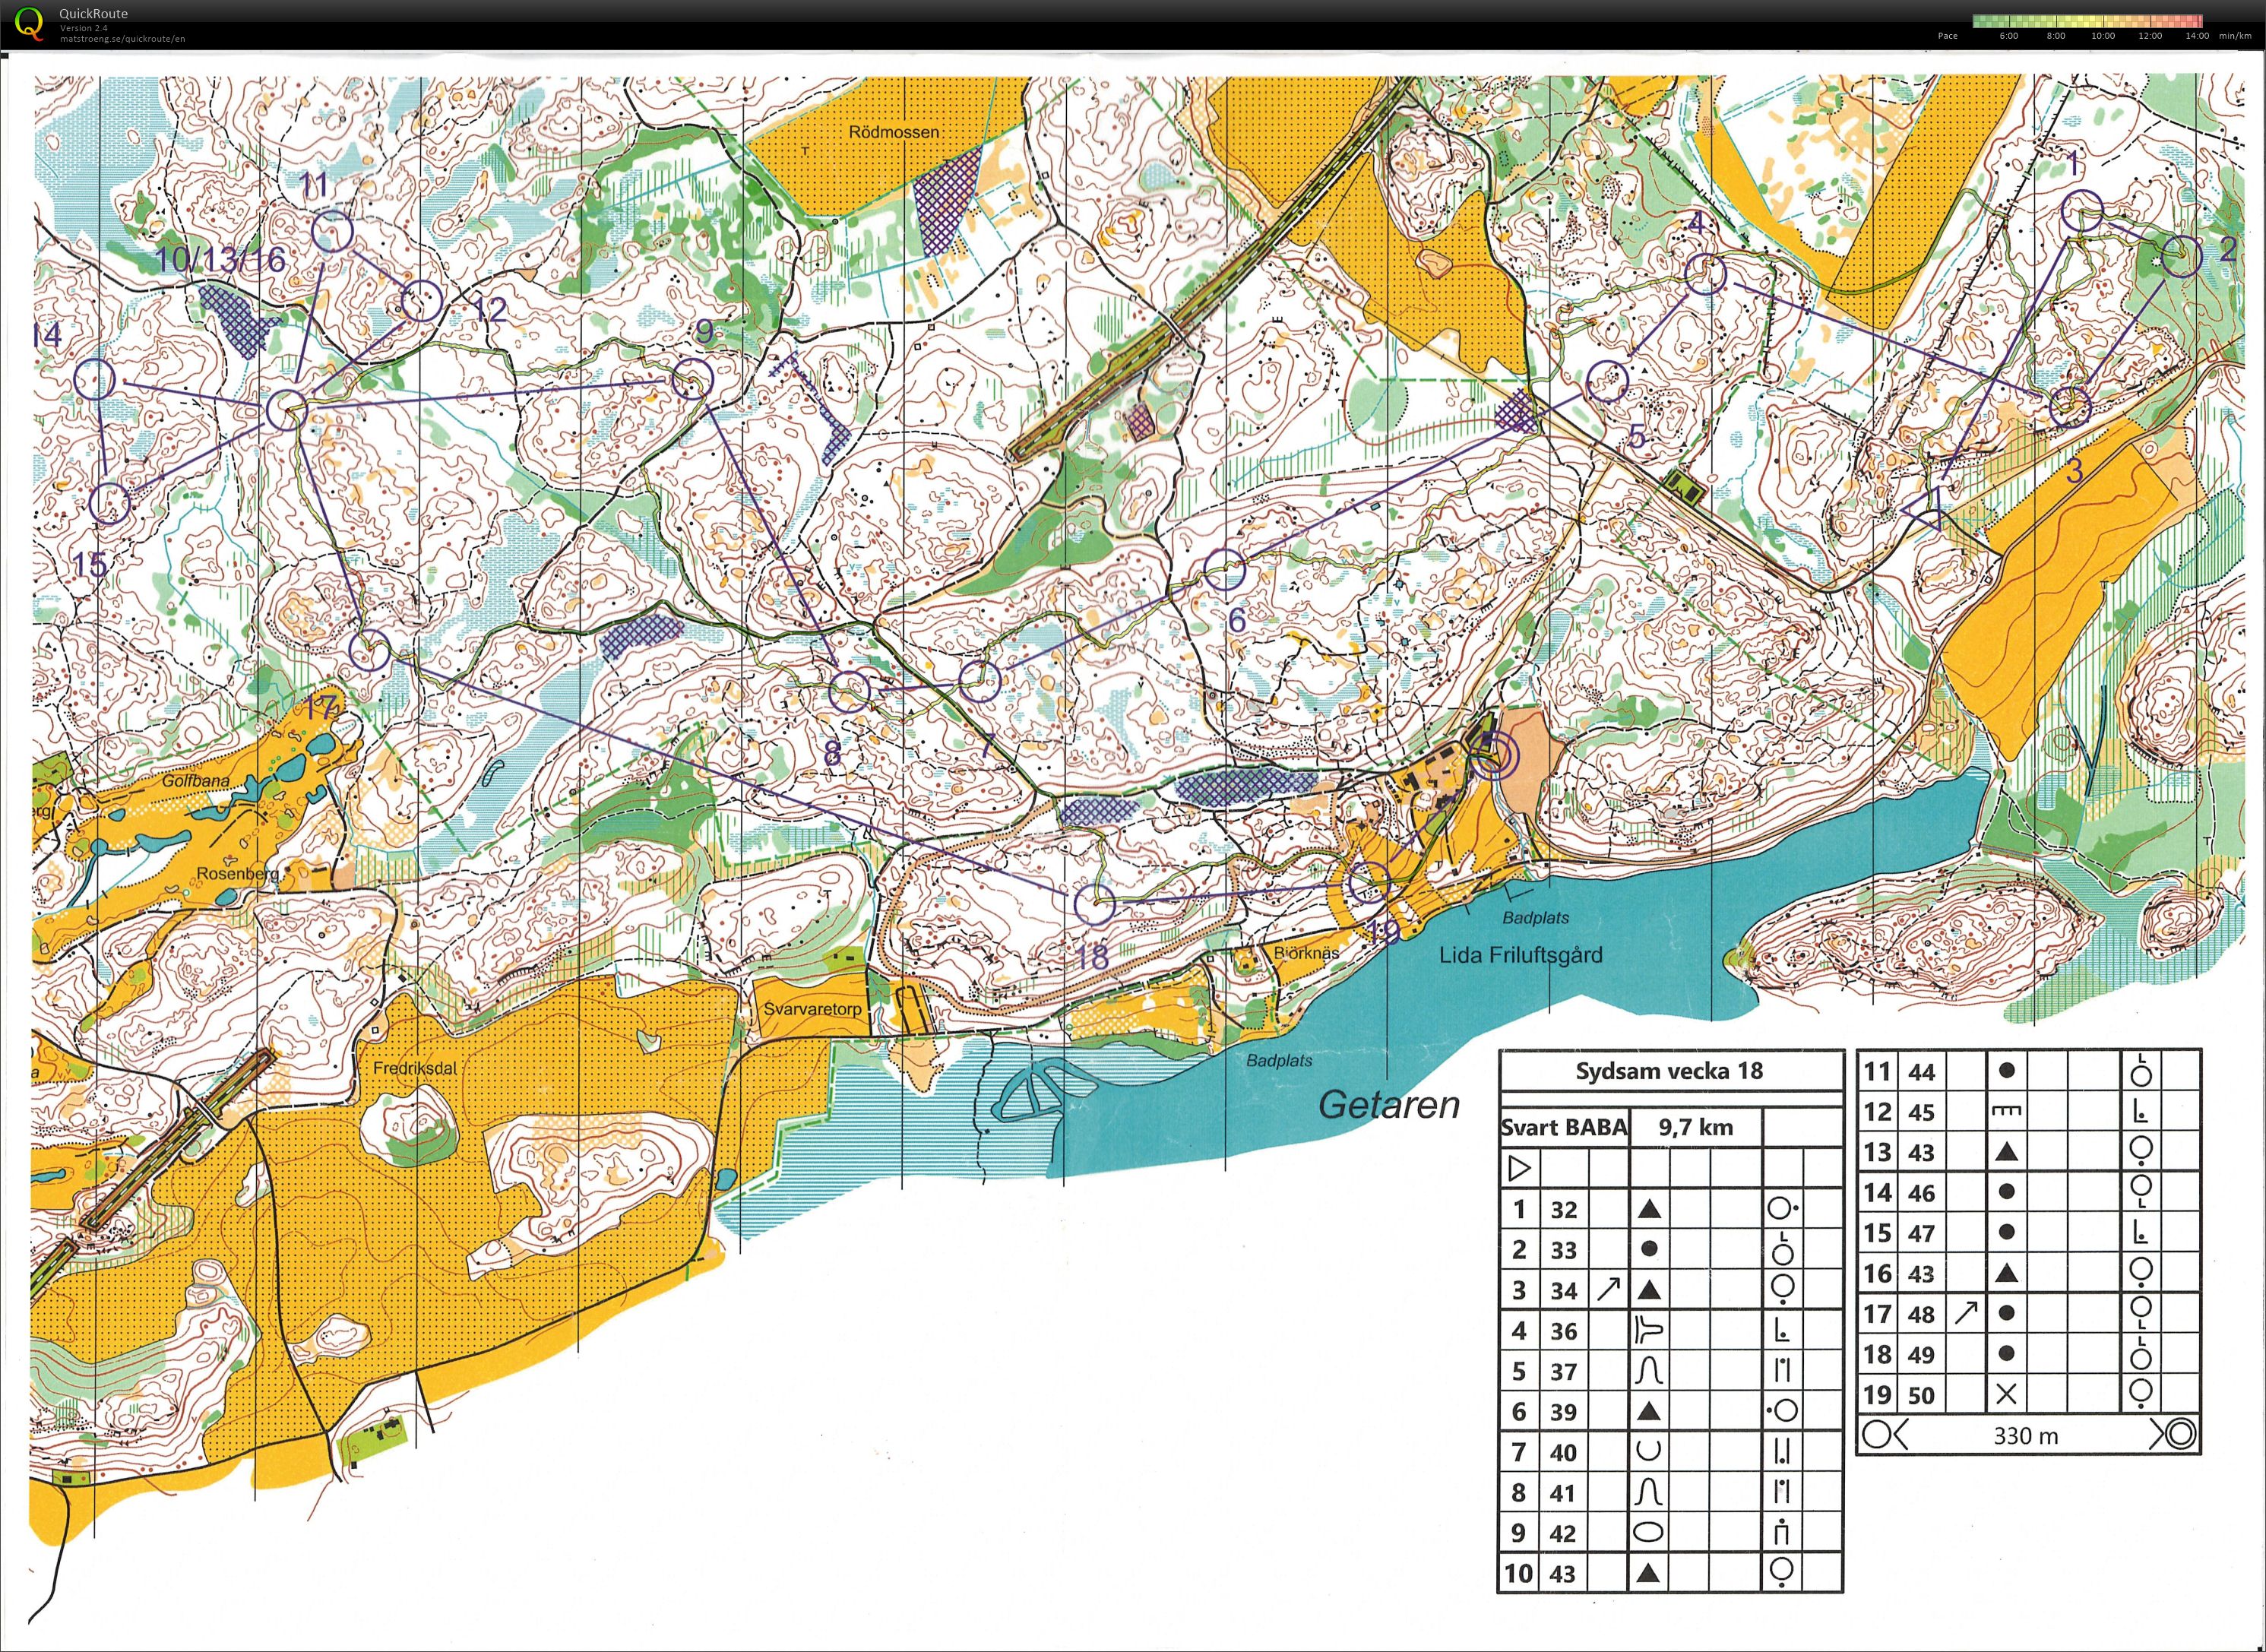Viewport: 2266px width, 1652px height.
Task: Click the min/km unit label
Action: (2236, 36)
